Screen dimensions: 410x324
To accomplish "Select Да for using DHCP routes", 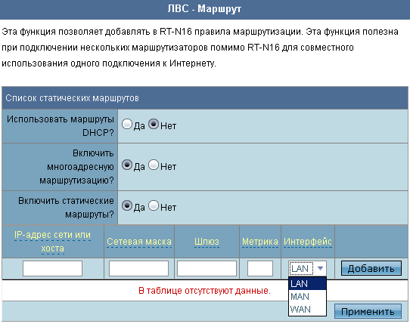I will (x=127, y=125).
